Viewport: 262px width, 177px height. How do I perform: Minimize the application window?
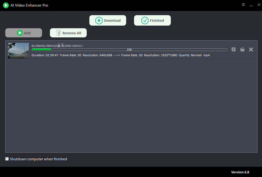251,5
